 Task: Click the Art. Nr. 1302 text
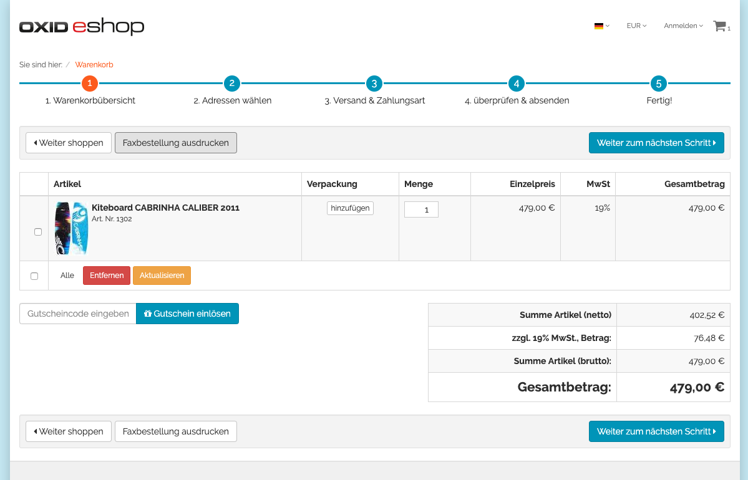pyautogui.click(x=112, y=219)
